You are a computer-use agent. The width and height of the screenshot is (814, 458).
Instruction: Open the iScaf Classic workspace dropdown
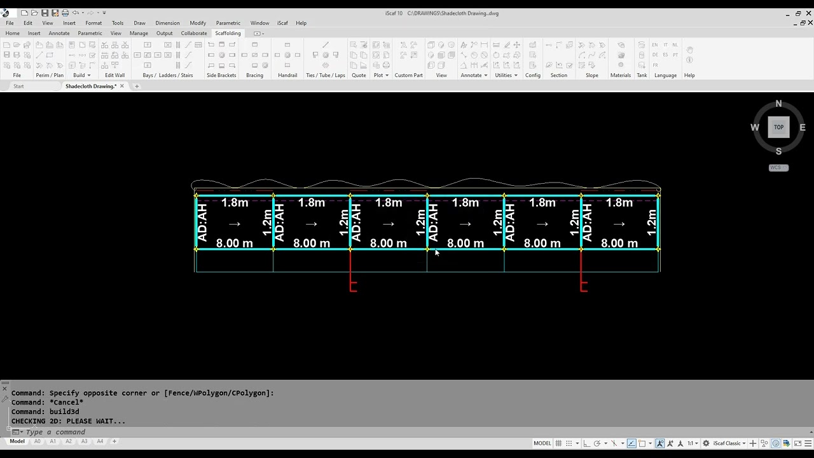click(729, 443)
